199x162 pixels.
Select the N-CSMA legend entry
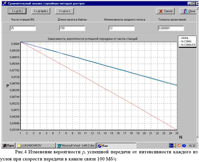tap(185, 41)
